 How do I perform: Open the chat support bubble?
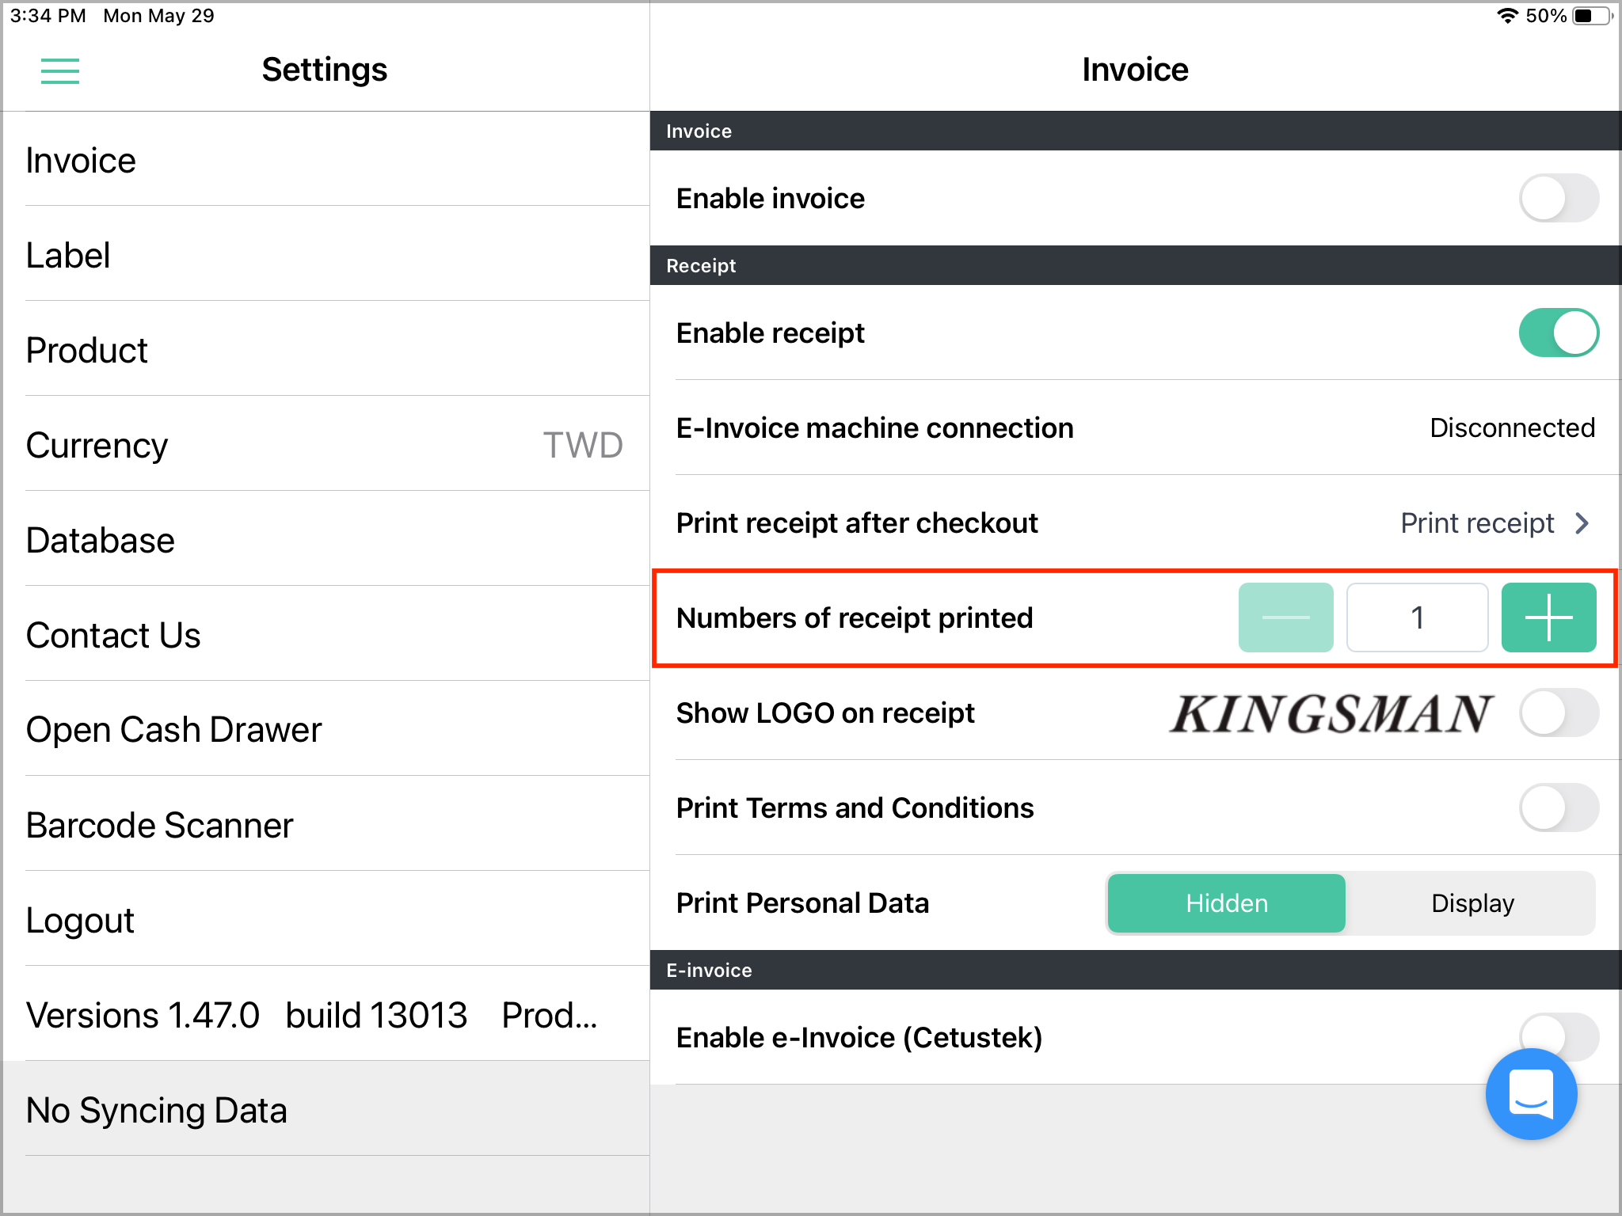pyautogui.click(x=1532, y=1095)
